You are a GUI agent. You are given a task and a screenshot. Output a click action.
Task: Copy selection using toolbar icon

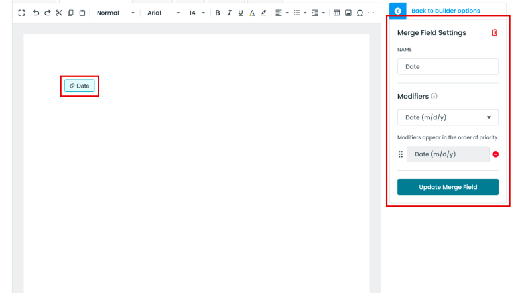tap(70, 13)
